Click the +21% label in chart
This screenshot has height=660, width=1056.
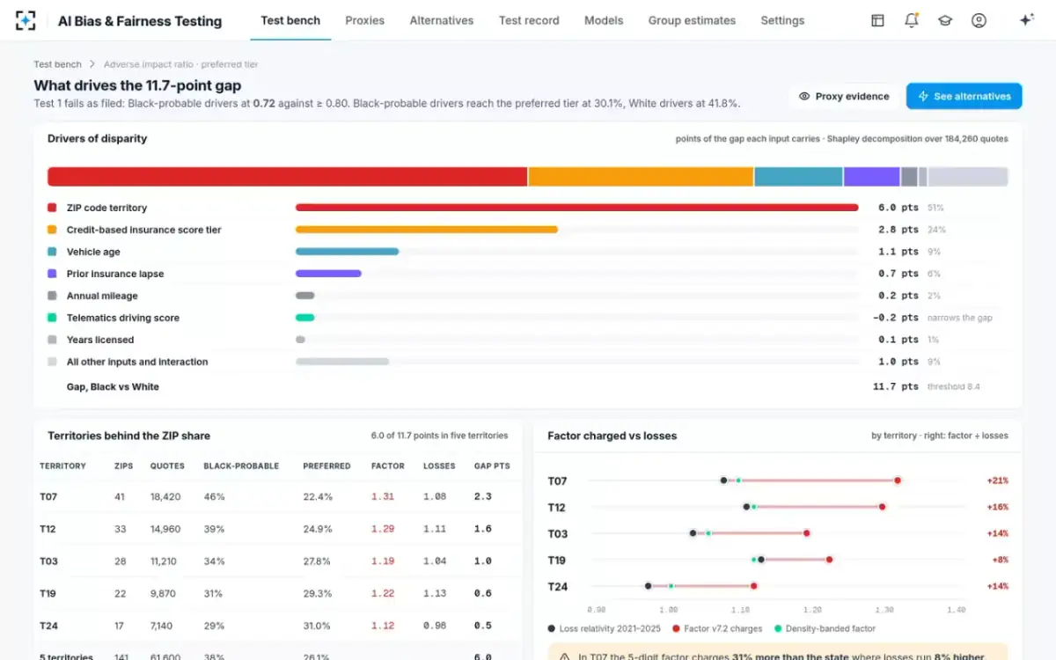click(x=997, y=480)
